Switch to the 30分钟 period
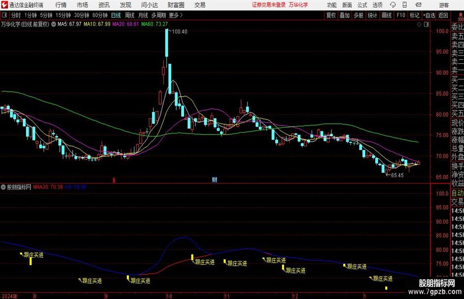The height and width of the screenshot is (299, 464). (x=82, y=15)
